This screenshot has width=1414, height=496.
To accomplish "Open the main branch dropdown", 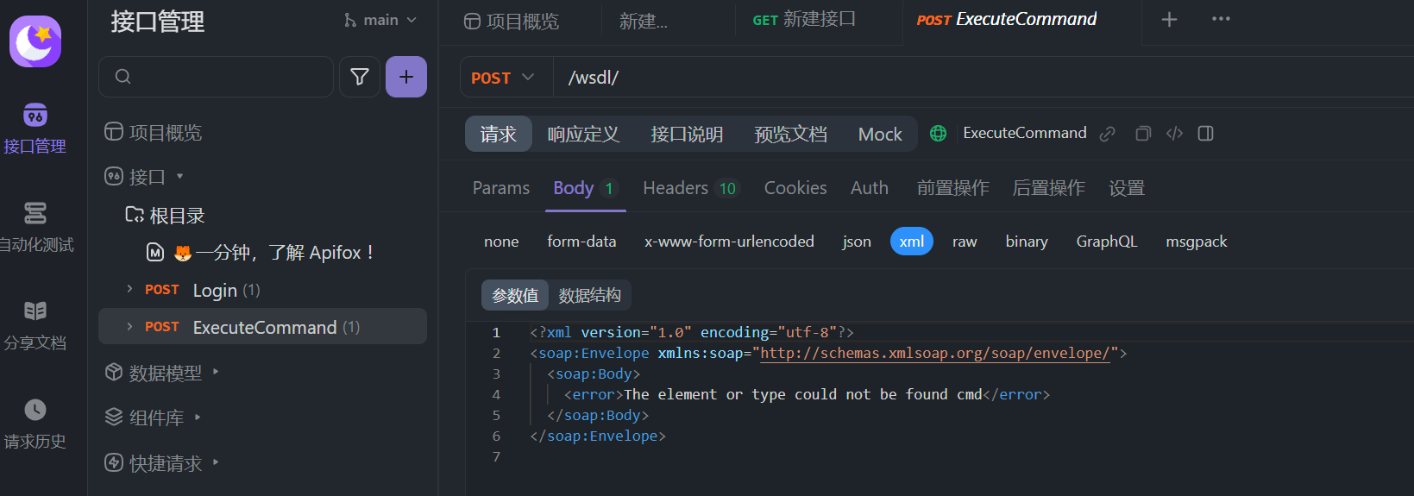I will tap(380, 20).
